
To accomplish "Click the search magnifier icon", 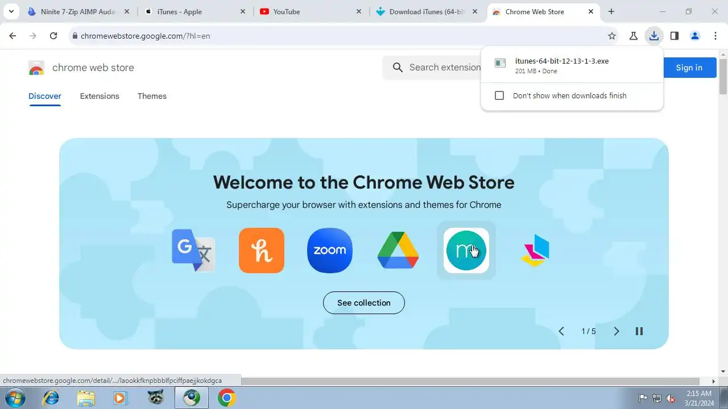I will (398, 68).
